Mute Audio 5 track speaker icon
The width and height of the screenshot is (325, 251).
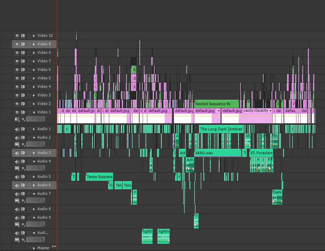click(x=17, y=177)
